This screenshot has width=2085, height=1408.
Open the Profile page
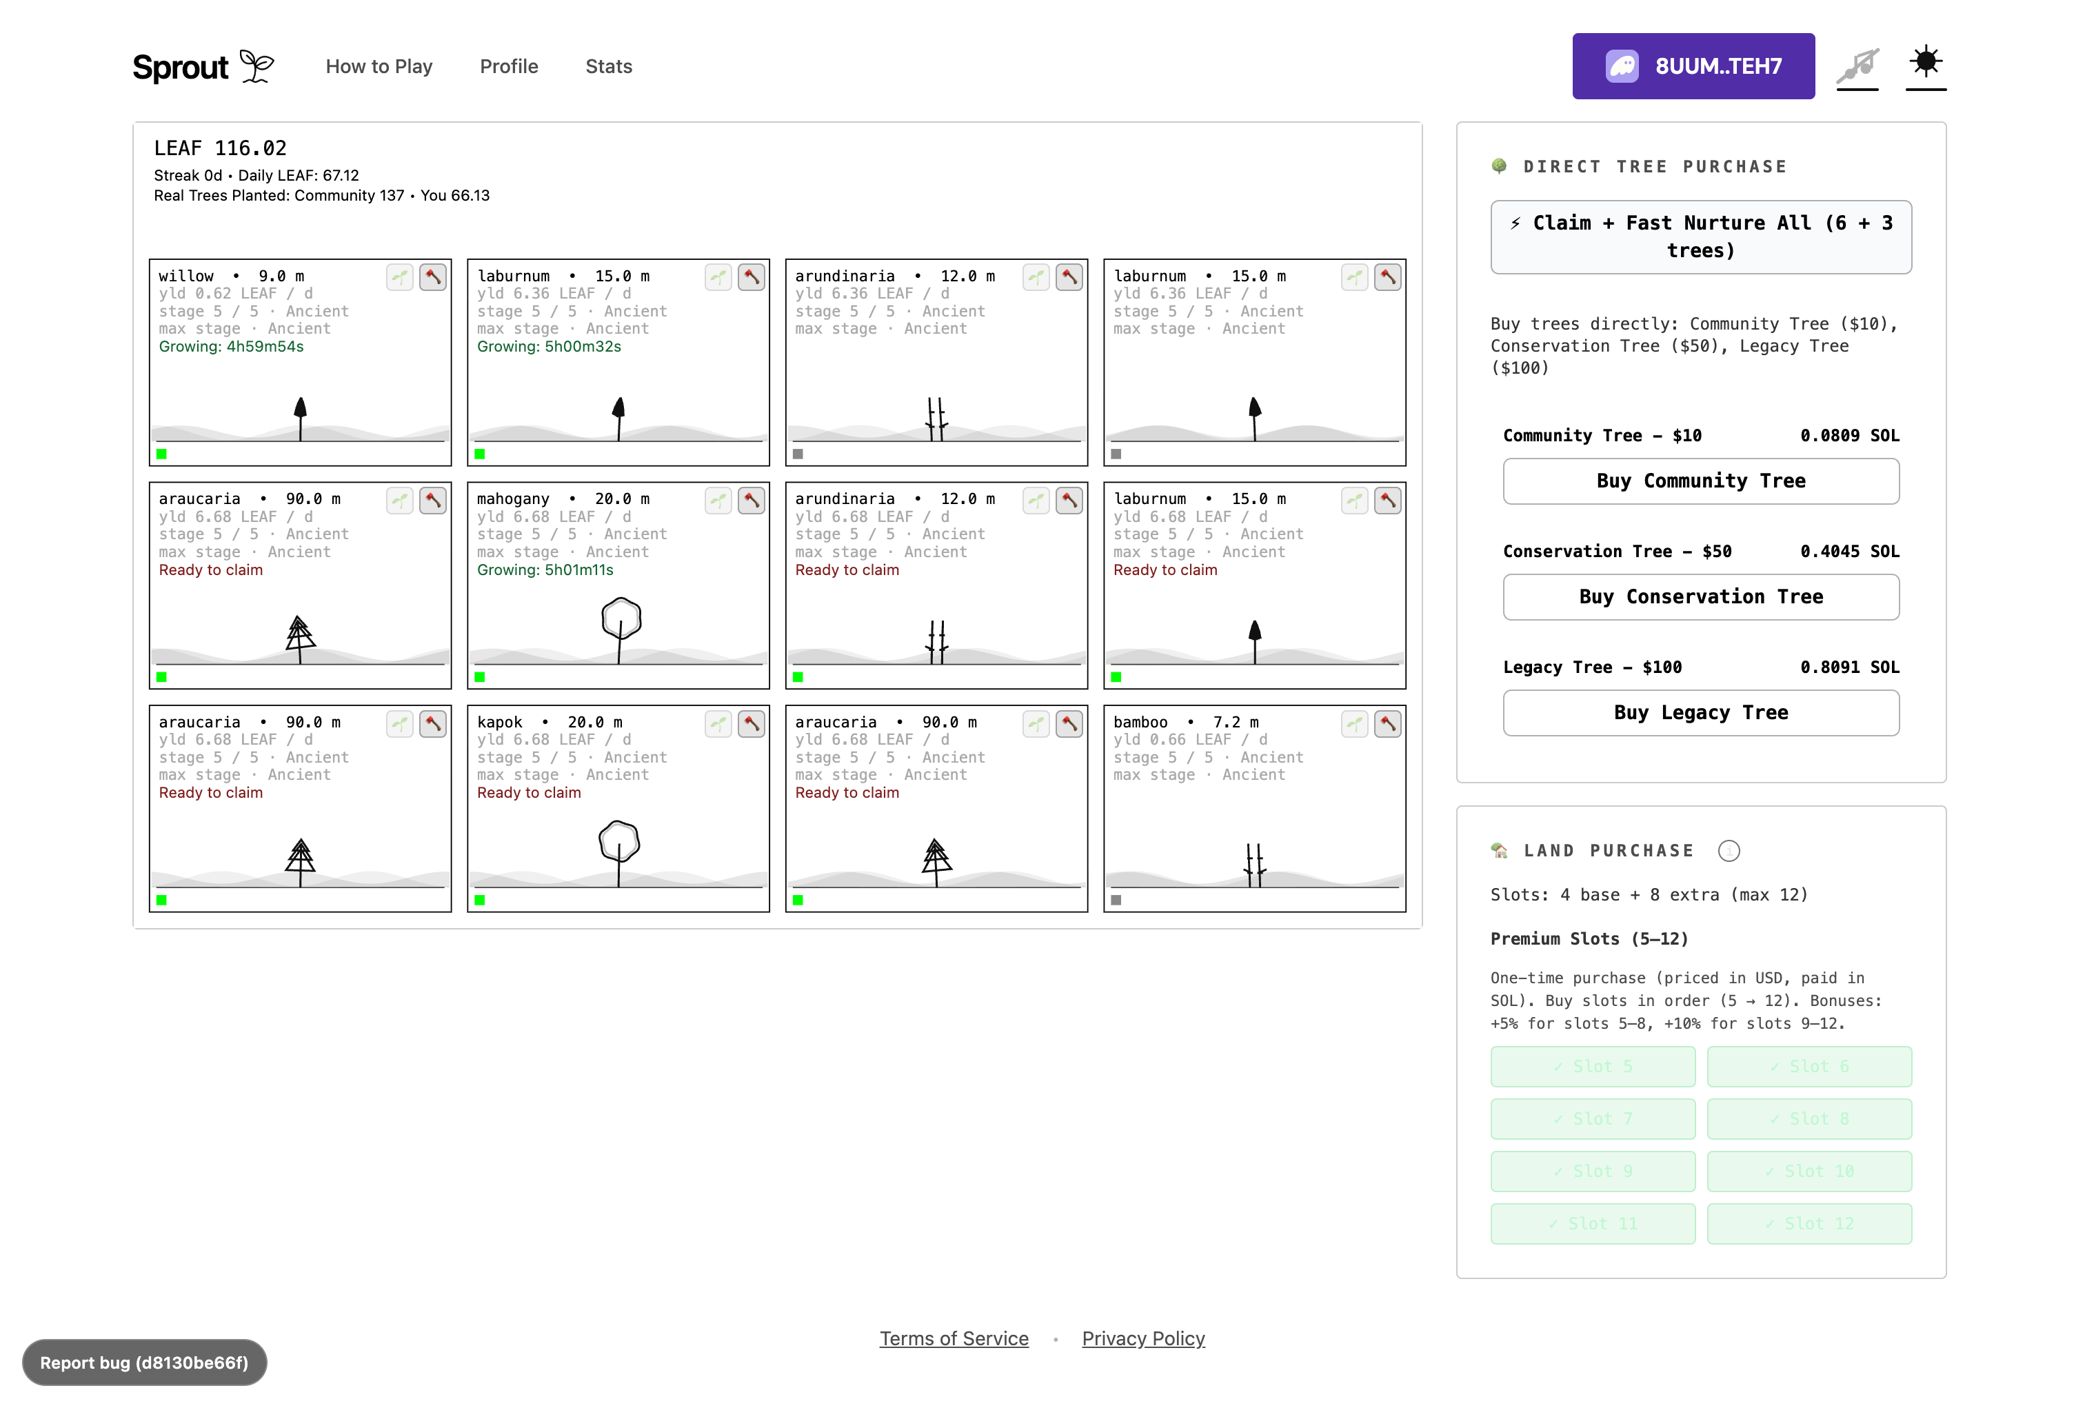coord(509,66)
